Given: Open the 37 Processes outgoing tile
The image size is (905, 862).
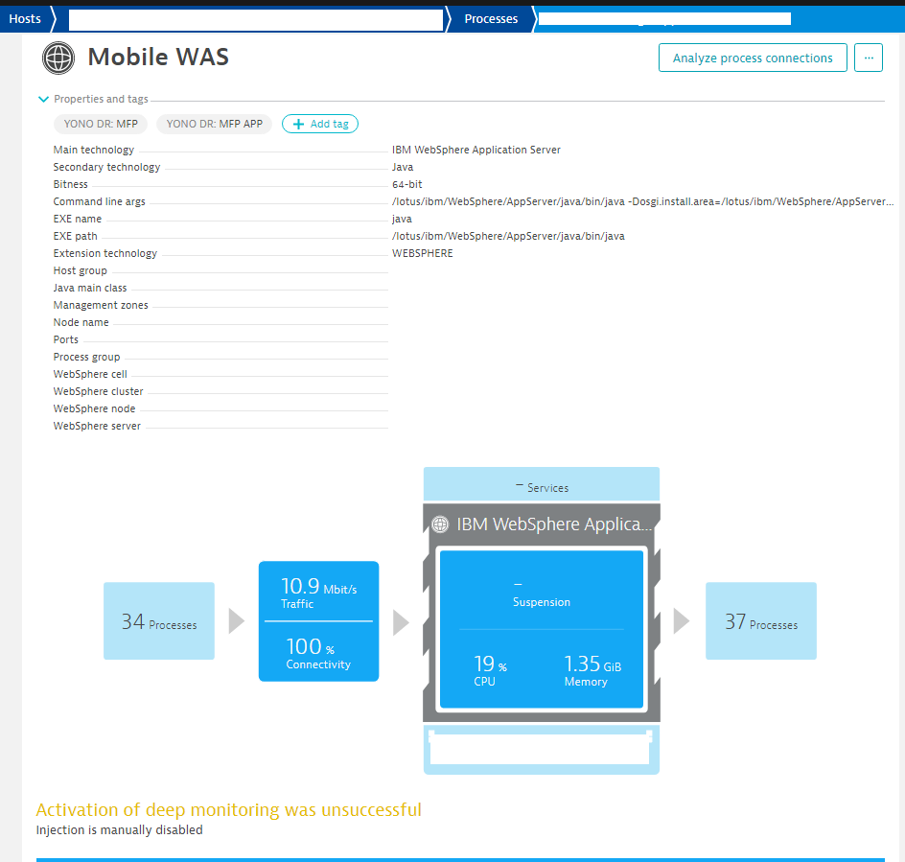Looking at the screenshot, I should 761,621.
